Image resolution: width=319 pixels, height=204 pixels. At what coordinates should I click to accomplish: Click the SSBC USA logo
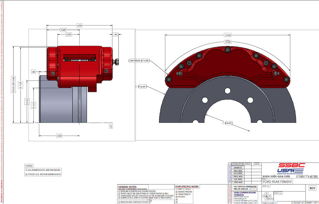tap(291, 169)
